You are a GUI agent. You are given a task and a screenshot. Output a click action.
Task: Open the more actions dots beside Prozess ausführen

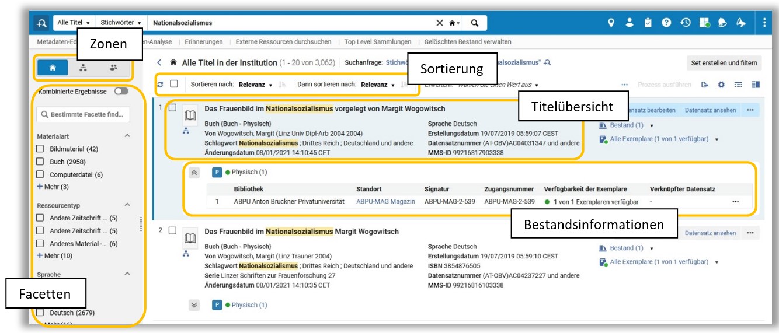[625, 85]
